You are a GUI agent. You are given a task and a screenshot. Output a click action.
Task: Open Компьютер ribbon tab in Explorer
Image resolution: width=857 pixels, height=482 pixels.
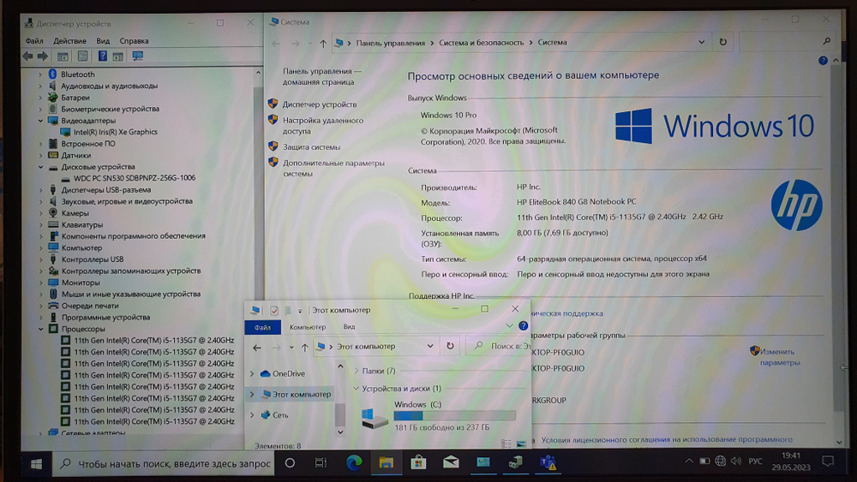[x=308, y=327]
